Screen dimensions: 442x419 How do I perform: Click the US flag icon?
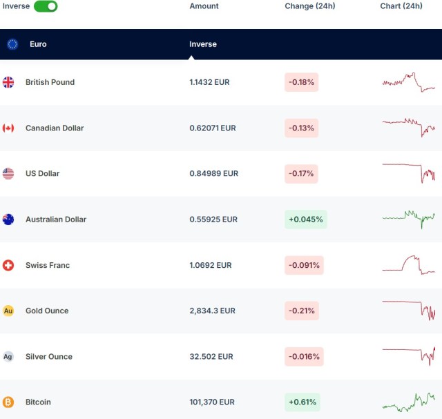[x=8, y=174]
